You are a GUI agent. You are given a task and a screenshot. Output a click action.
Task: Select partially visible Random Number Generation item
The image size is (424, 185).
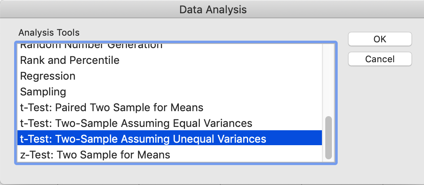91,46
